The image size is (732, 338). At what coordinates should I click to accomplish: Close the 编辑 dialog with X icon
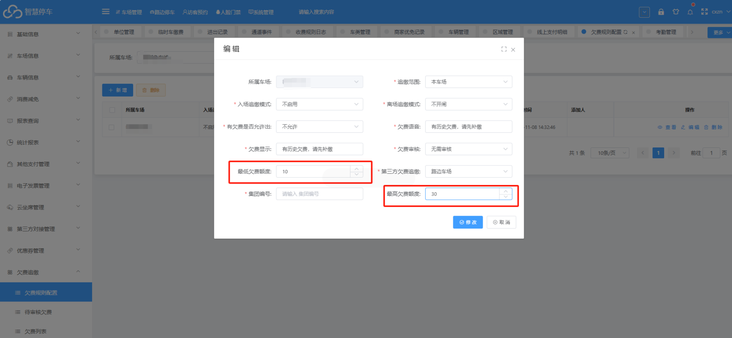(x=513, y=50)
